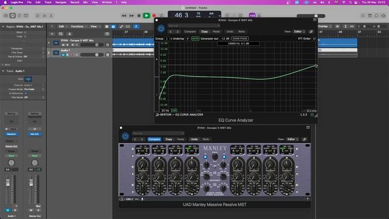This screenshot has height=219, width=389.
Task: Open the Library icon in control bar
Action: click(x=5, y=16)
